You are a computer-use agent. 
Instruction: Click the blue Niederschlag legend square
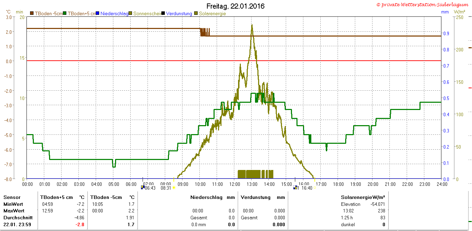(98, 13)
